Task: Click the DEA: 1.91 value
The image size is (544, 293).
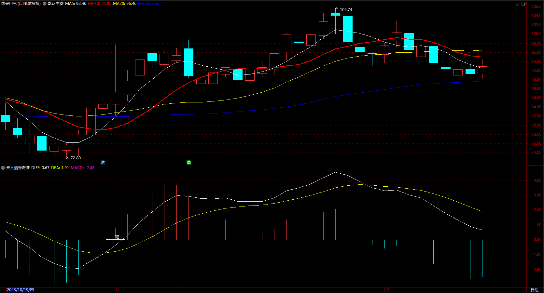Action: tap(60, 168)
